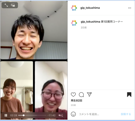Image resolution: width=135 pixels, height=121 pixels.
Task: Click the fullscreen expand arrows icon
Action: coord(6,5)
